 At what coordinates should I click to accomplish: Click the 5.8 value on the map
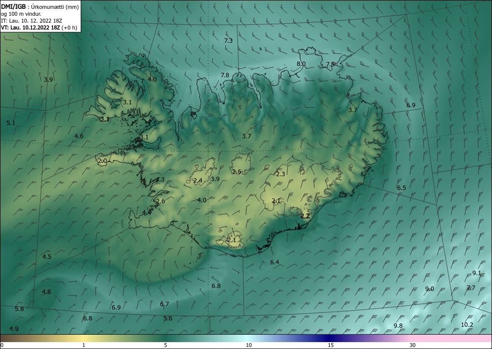click(20, 309)
